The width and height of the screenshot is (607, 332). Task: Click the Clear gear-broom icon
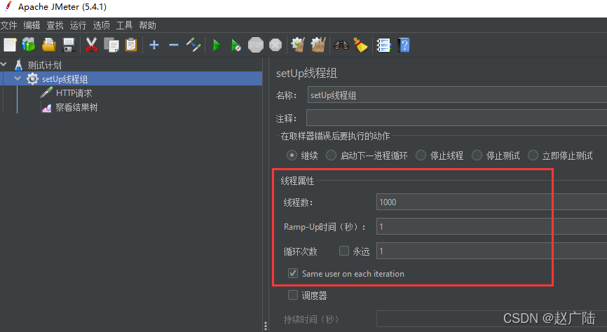coord(298,45)
